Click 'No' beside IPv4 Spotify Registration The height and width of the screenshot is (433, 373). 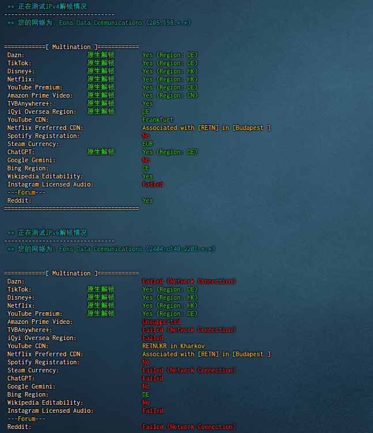[x=146, y=136]
